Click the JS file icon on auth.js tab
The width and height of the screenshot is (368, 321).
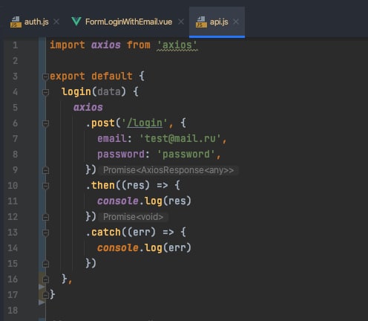pyautogui.click(x=16, y=22)
